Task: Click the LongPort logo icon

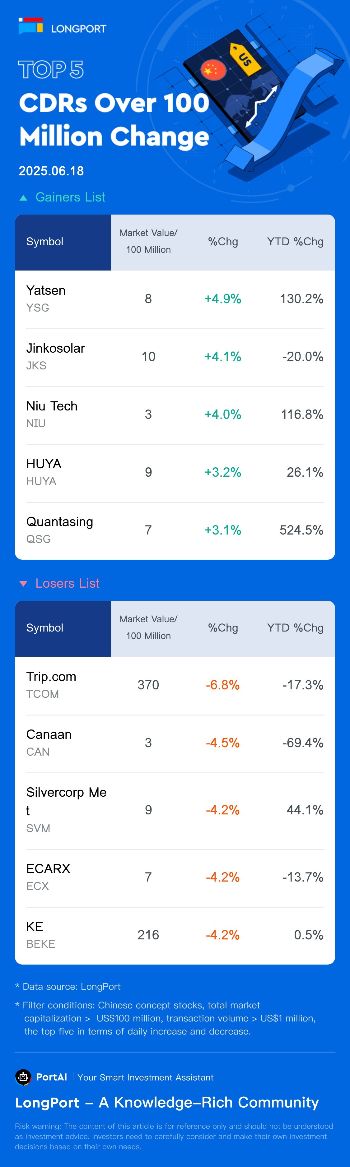Action: pos(31,26)
